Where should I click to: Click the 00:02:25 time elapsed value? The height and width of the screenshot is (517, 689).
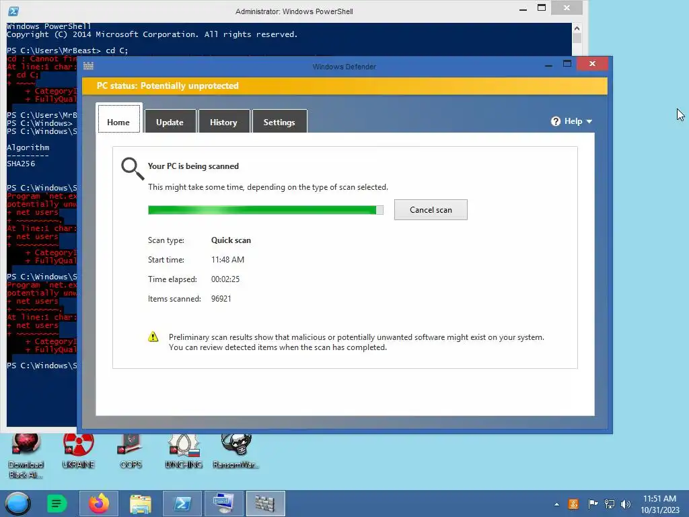pos(225,279)
